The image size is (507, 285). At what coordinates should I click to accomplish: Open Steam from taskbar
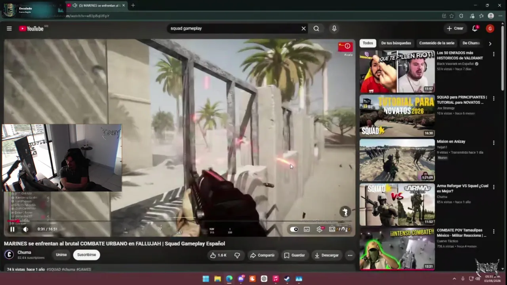click(287, 279)
